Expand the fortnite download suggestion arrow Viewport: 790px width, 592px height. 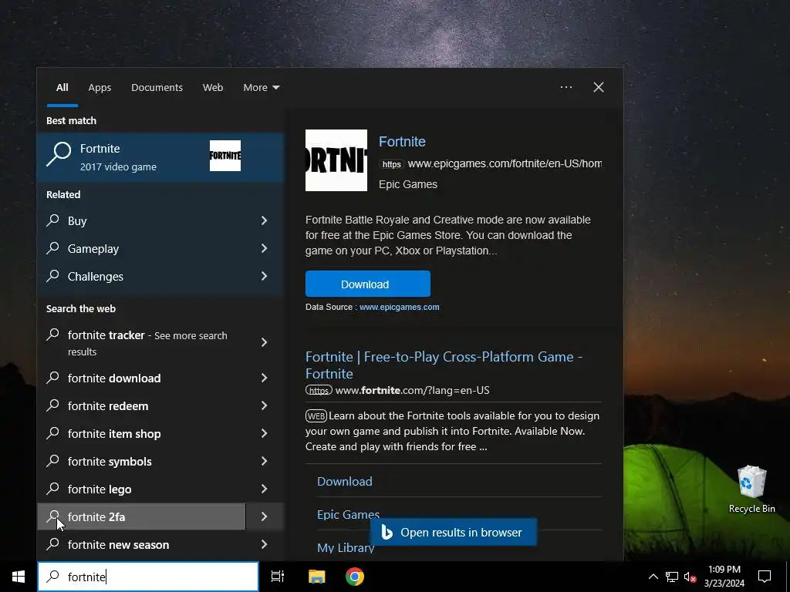tap(264, 378)
